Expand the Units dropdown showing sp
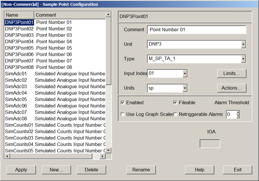 (185, 88)
